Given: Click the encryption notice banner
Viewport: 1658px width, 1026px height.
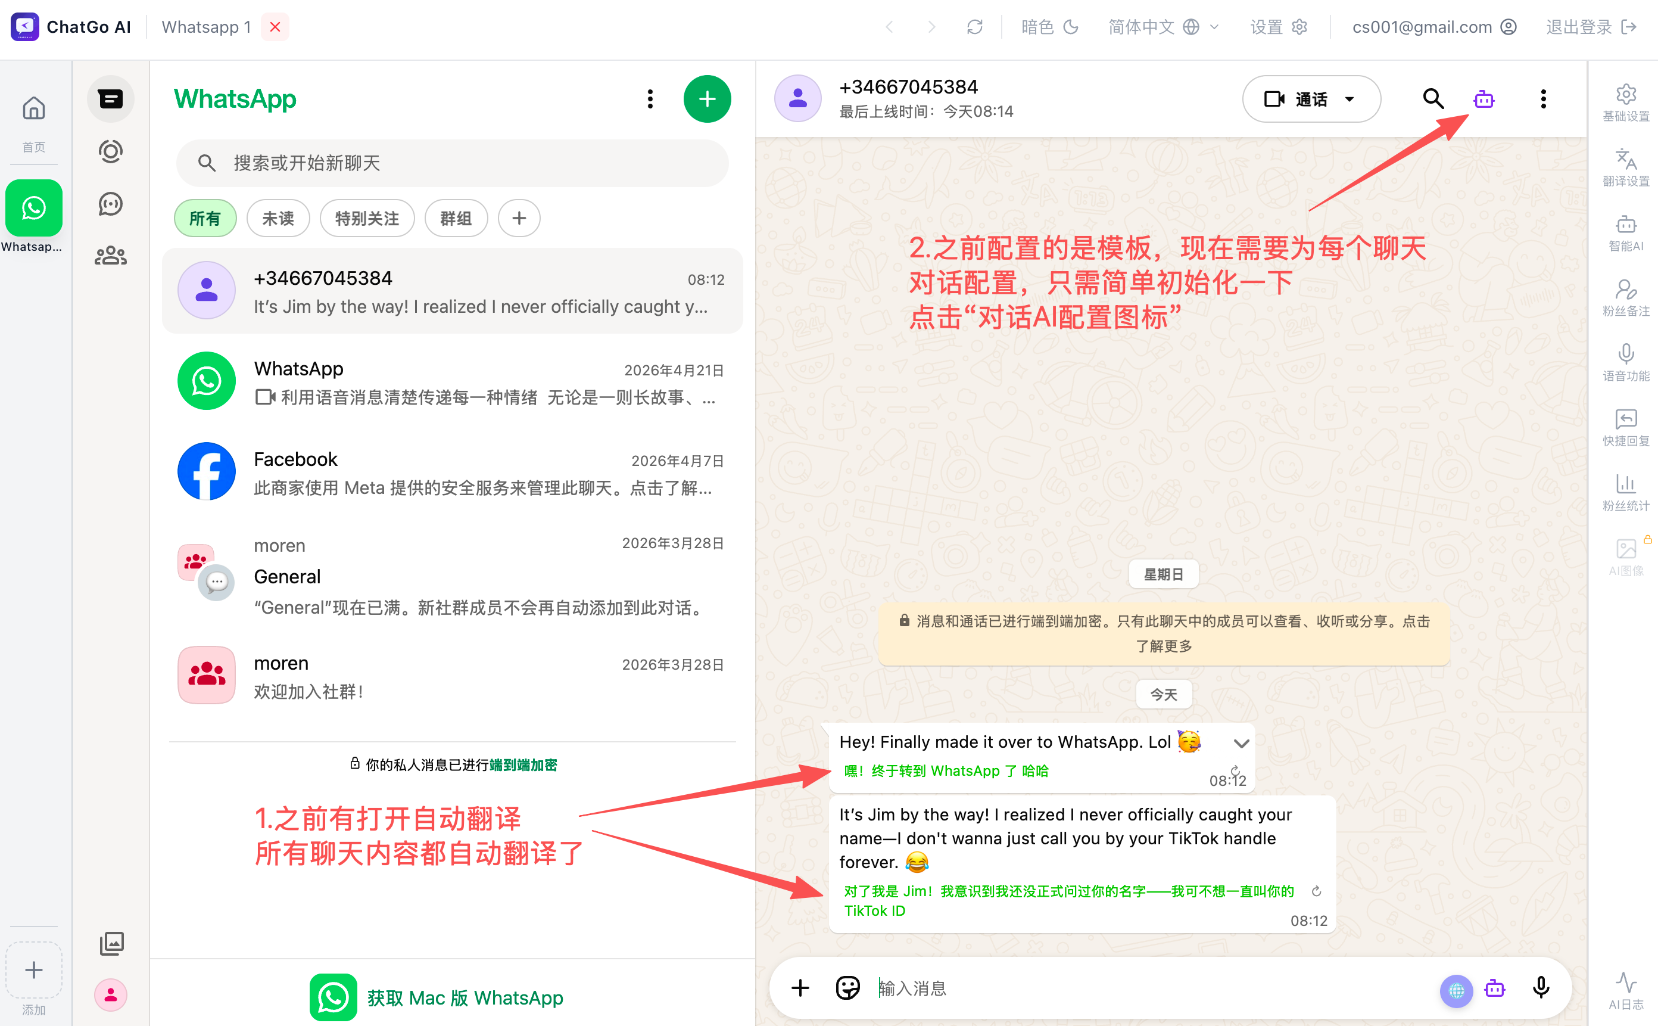Looking at the screenshot, I should 1164,634.
